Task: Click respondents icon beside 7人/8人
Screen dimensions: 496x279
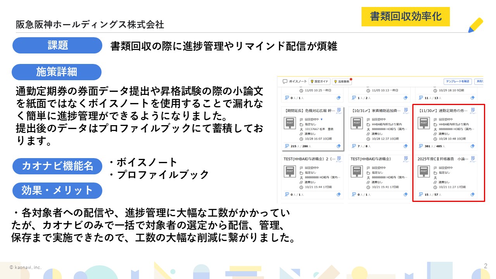Action: [x=353, y=146]
